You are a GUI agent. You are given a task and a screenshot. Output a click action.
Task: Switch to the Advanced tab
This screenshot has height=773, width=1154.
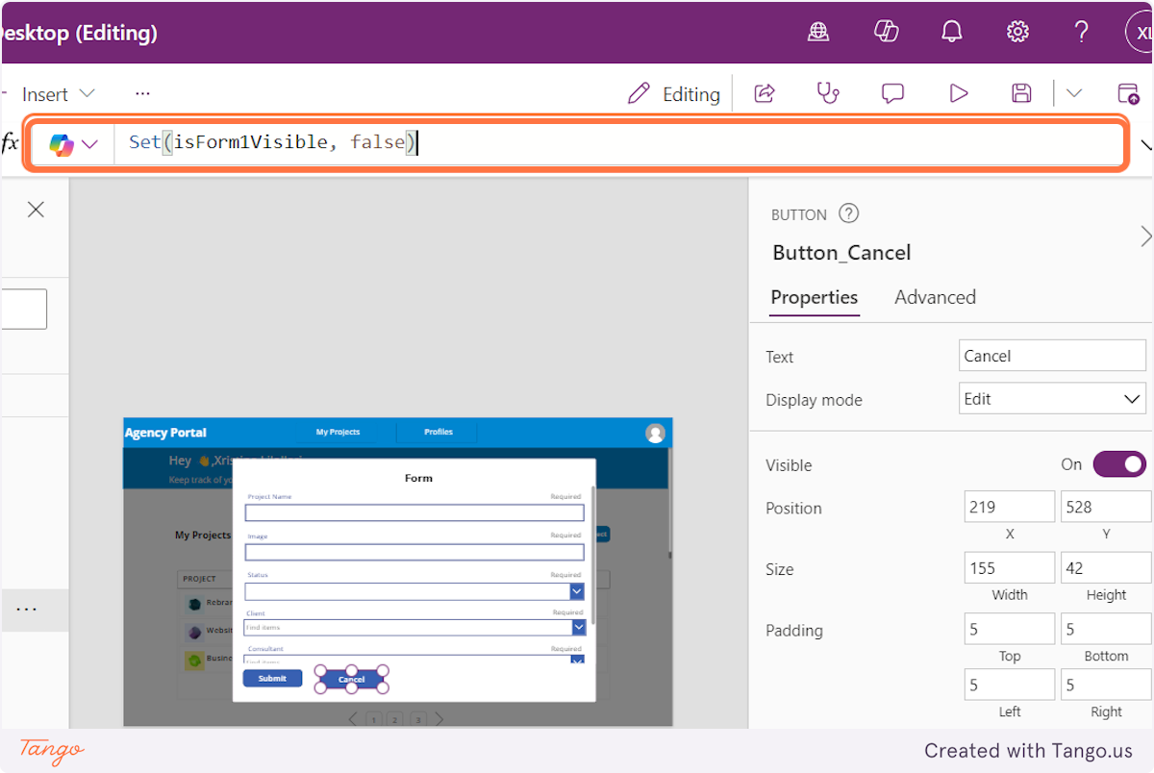(x=935, y=297)
